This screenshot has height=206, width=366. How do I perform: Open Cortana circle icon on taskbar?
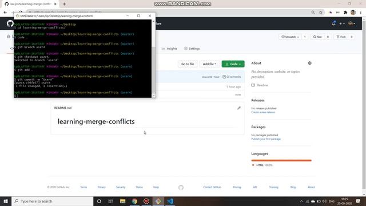coord(99,201)
